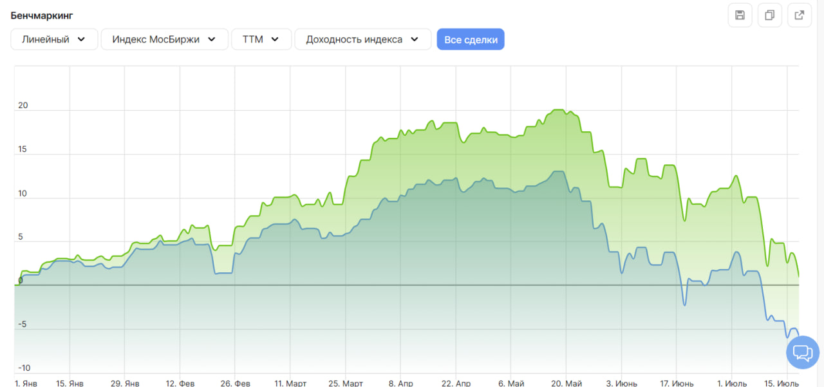Click the 6. Май axis label
The height and width of the screenshot is (387, 824).
[511, 383]
